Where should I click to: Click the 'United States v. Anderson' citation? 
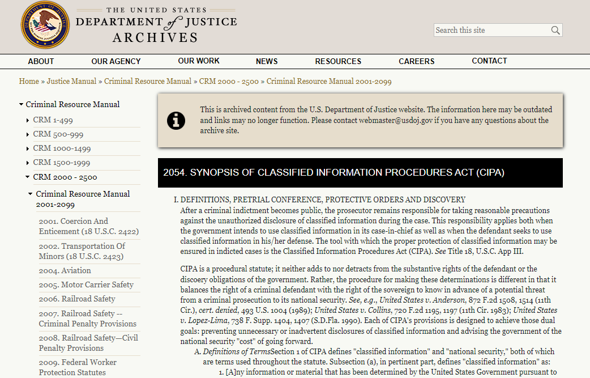click(x=422, y=300)
